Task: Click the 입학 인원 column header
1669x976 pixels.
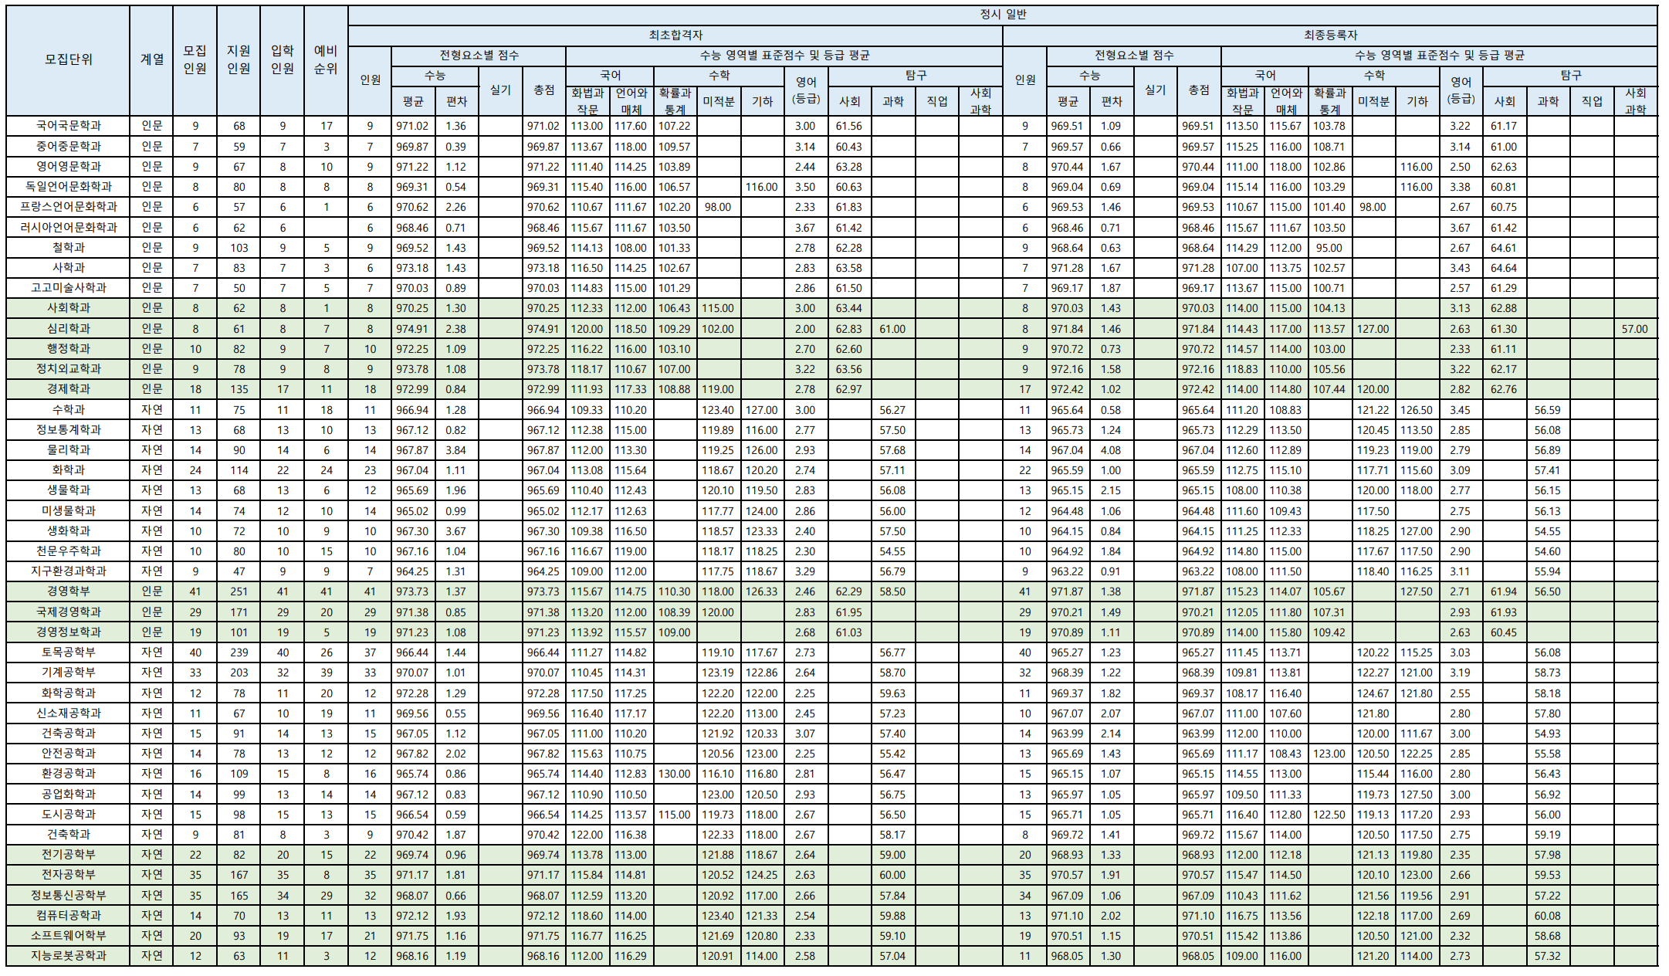Action: click(283, 59)
